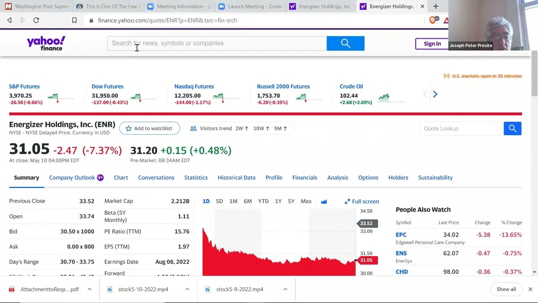Screen dimensions: 538x303
Task: Click the blue search magnifier button
Action: 345,43
